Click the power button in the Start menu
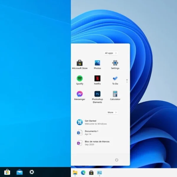This screenshot has width=177, height=177. point(117,160)
